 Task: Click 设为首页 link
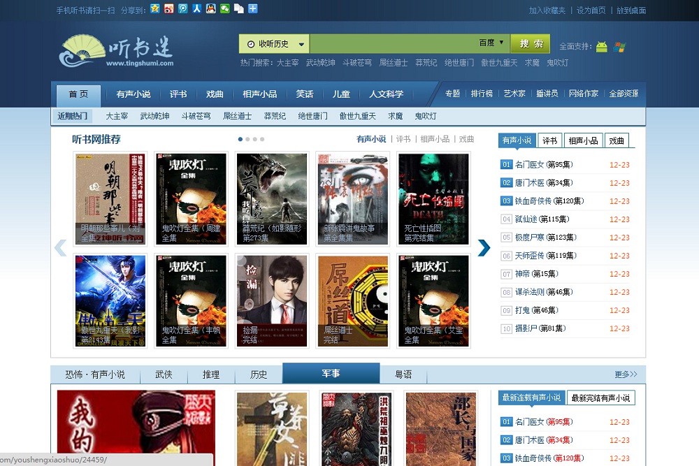[x=591, y=10]
